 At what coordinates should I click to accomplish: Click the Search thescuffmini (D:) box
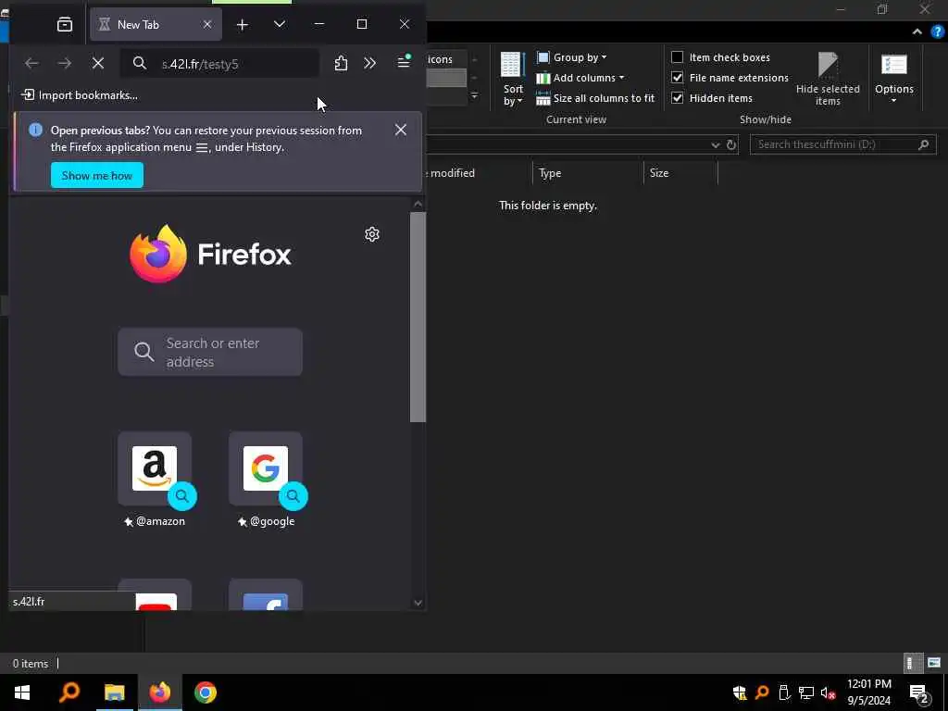point(842,144)
